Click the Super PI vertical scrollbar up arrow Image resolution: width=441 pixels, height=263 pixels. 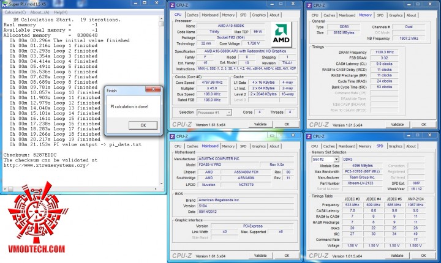click(162, 18)
